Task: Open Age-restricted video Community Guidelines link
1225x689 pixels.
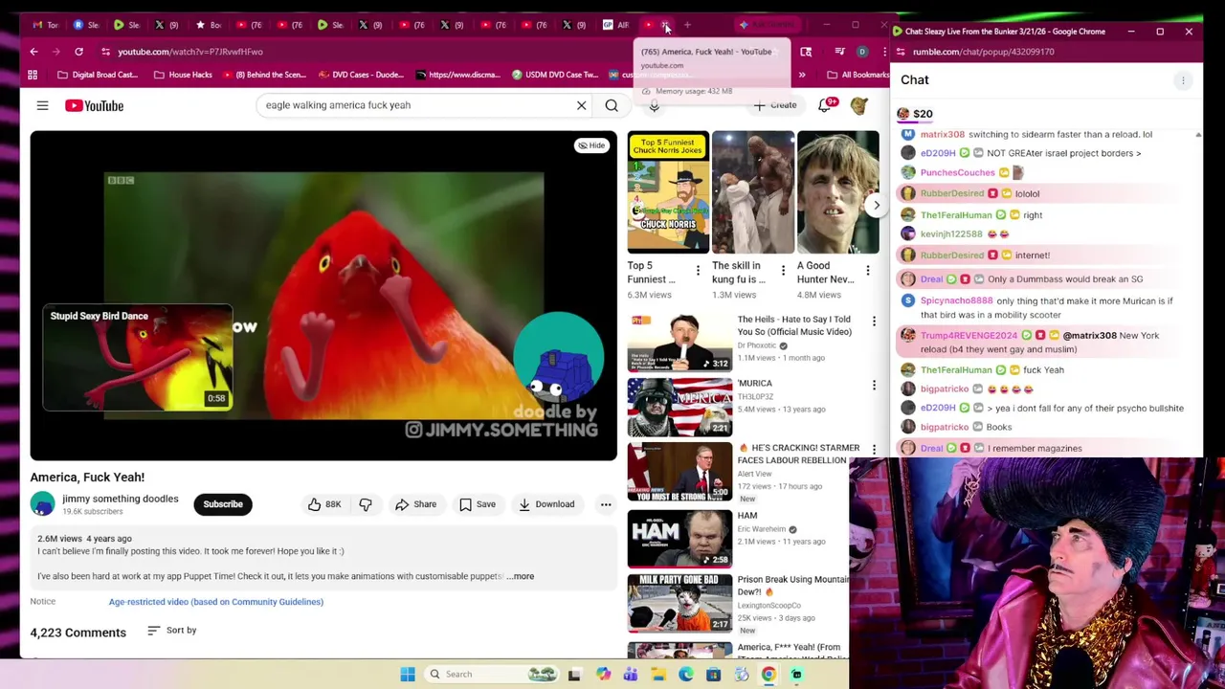Action: pos(216,602)
